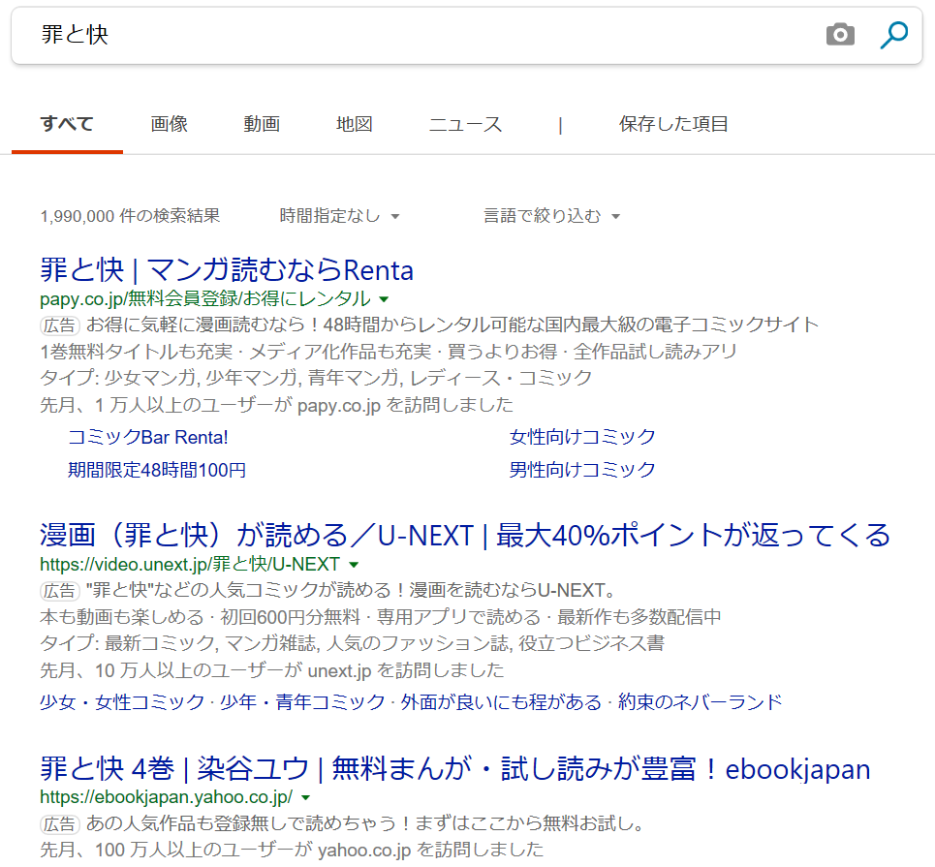935x867 pixels.
Task: Select the すべて tab
Action: click(x=67, y=124)
